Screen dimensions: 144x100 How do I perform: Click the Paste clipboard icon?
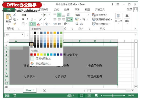click(x=9, y=17)
